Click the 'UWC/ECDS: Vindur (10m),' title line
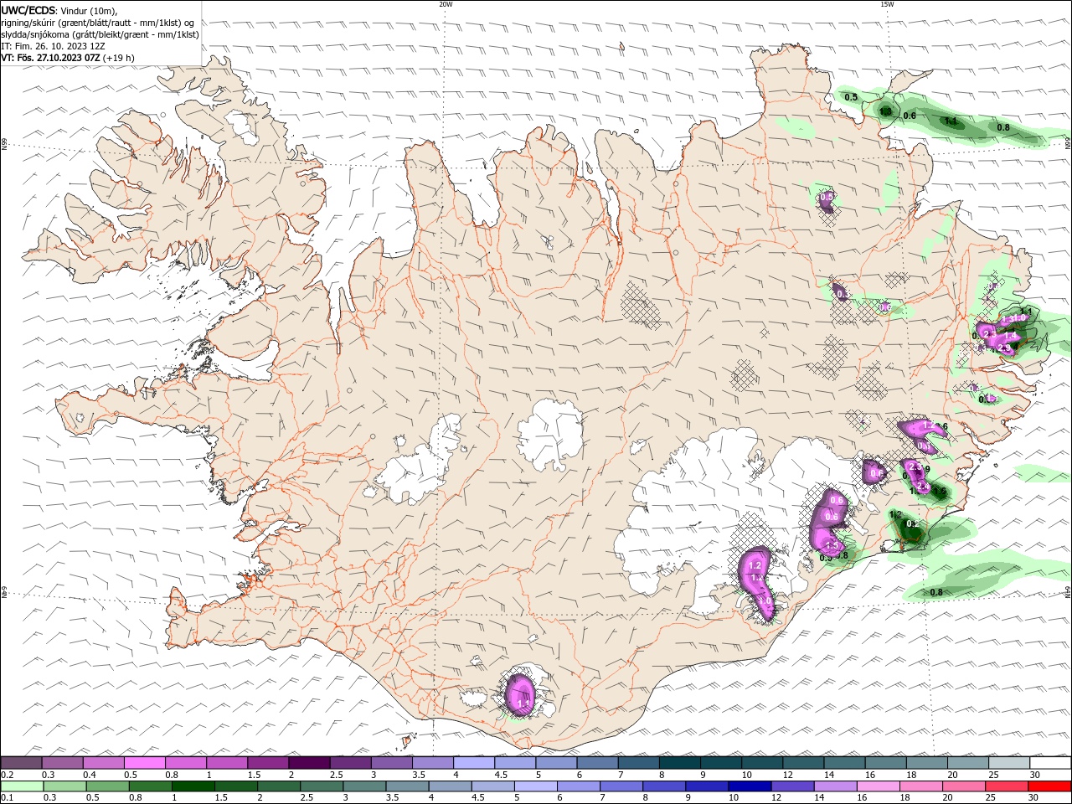Viewport: 1072px width, 804px height. [x=59, y=10]
